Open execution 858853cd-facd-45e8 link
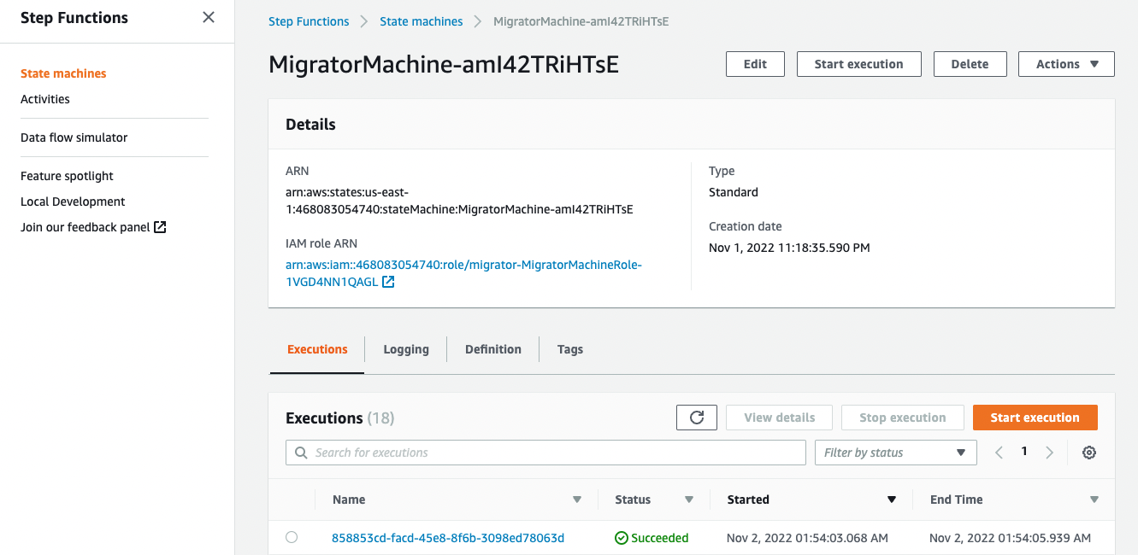The width and height of the screenshot is (1138, 555). (x=448, y=538)
